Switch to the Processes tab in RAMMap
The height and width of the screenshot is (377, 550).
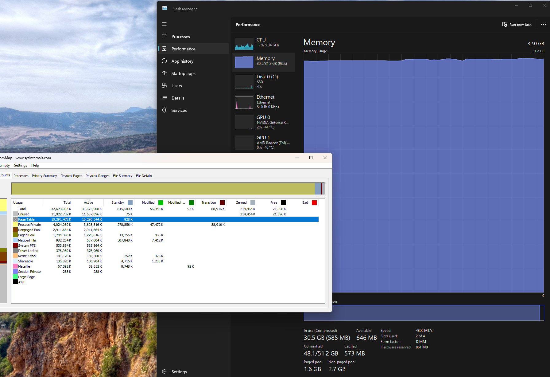tap(21, 176)
